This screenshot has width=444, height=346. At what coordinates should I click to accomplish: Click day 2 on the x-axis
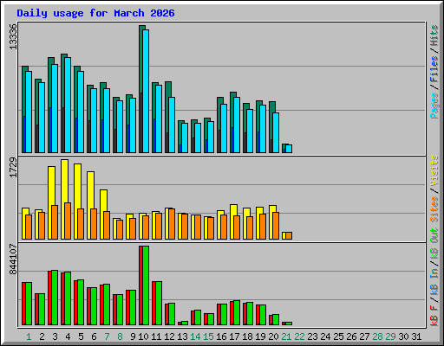[42, 336]
